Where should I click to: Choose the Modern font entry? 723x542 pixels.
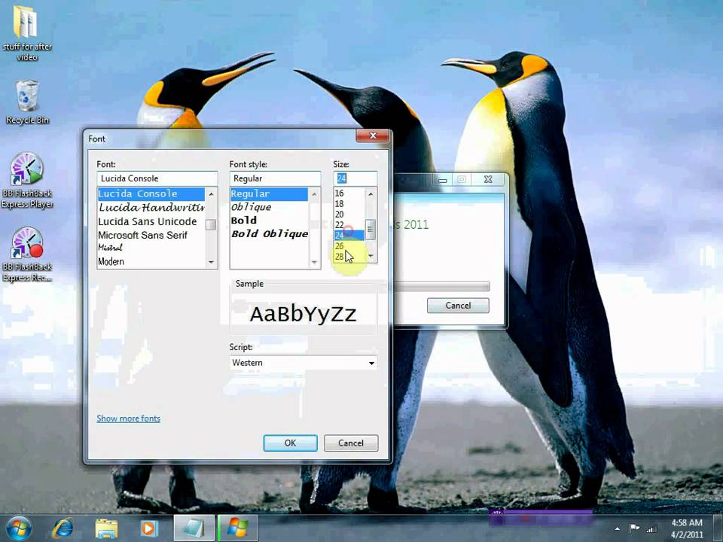(151, 261)
